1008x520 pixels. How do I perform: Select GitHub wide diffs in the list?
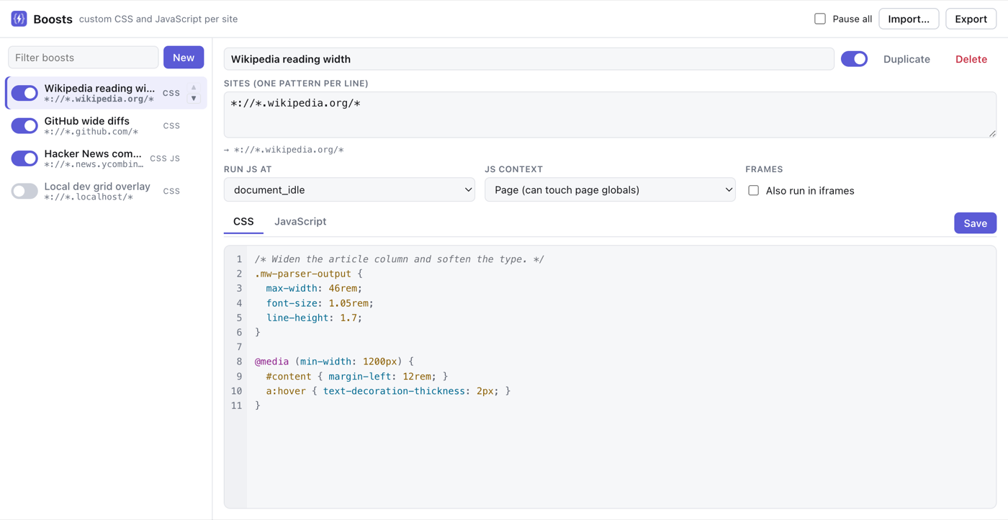click(x=107, y=125)
